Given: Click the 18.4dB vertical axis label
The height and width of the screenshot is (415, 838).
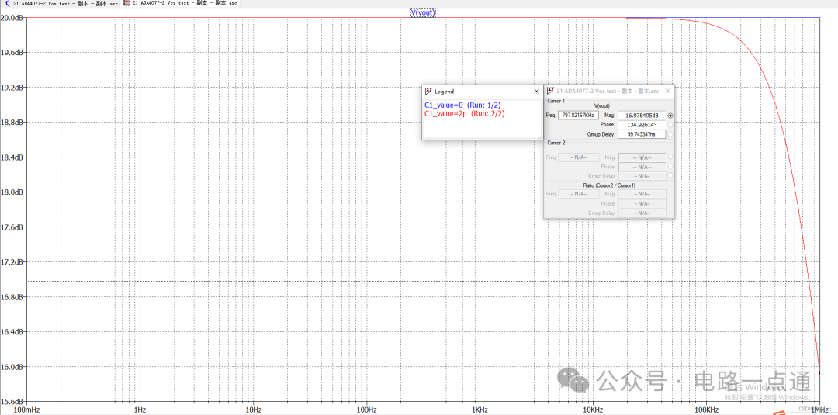Looking at the screenshot, I should pyautogui.click(x=13, y=157).
